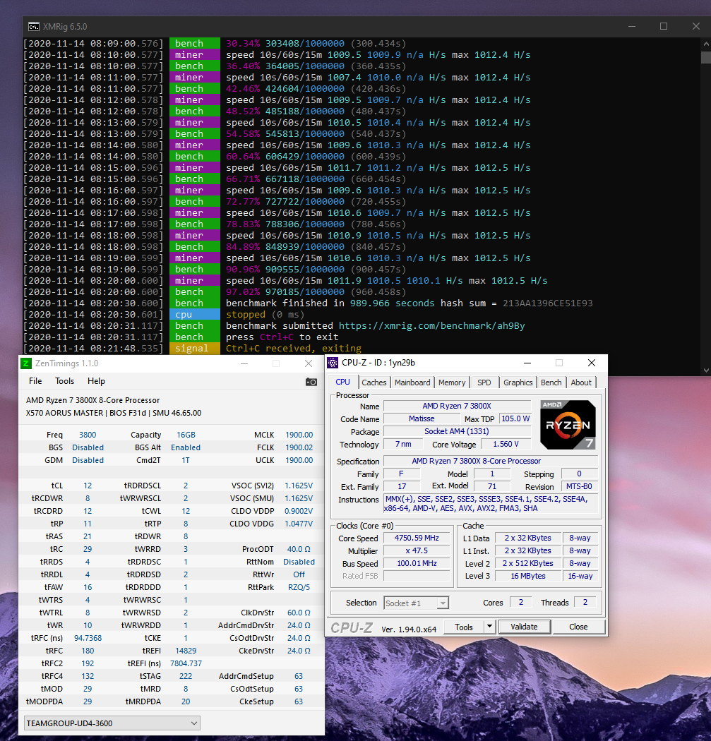Image resolution: width=711 pixels, height=741 pixels.
Task: Open the Help menu in ZenTimings
Action: click(x=97, y=381)
